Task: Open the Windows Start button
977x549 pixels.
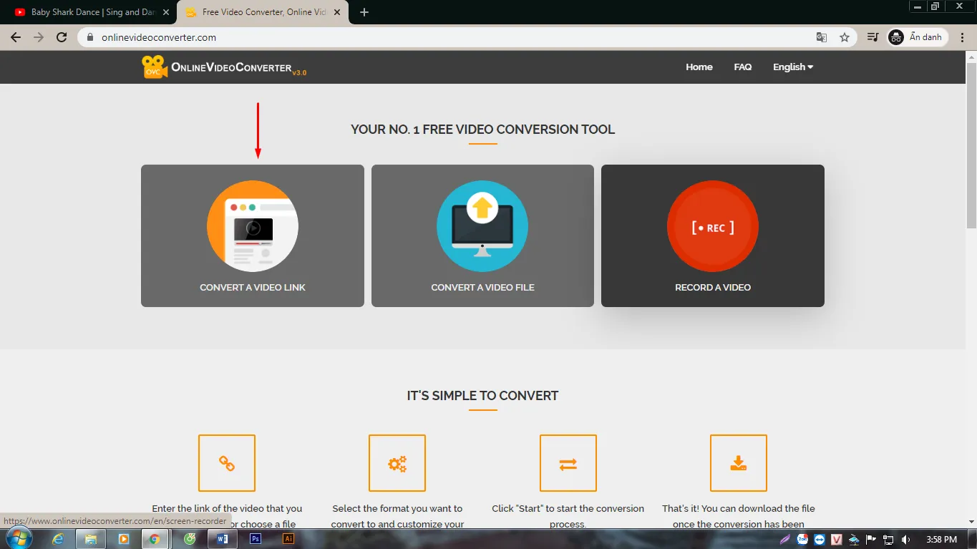Action: click(18, 538)
